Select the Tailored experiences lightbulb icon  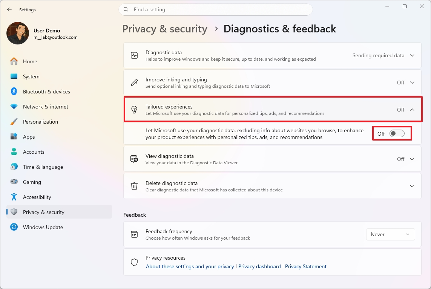[x=134, y=109]
